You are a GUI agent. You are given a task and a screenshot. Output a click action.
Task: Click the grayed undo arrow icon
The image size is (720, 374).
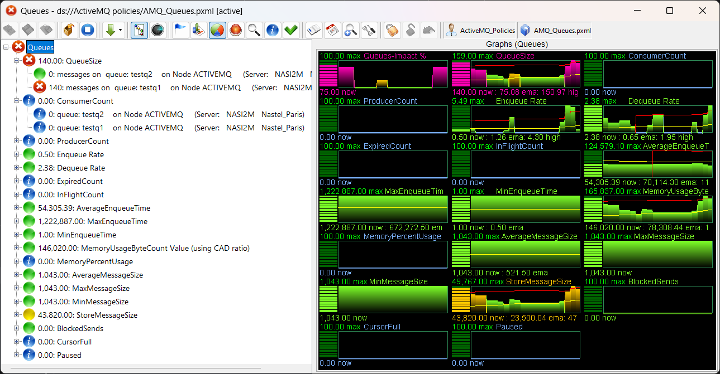click(x=429, y=30)
